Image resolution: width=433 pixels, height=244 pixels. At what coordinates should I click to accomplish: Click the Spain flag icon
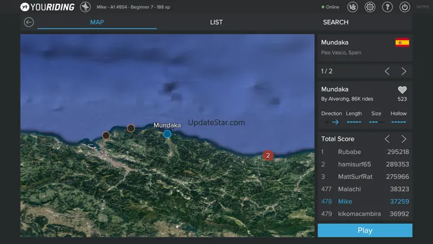pyautogui.click(x=402, y=43)
